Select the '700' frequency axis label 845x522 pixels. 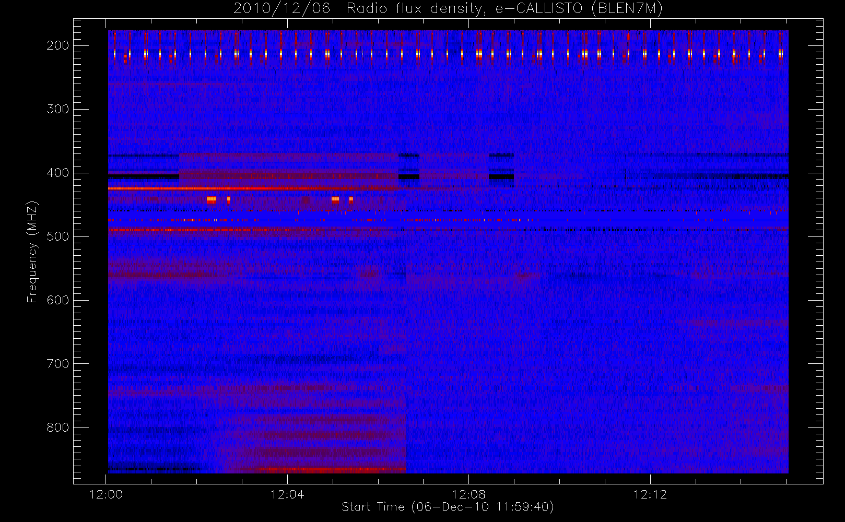(x=58, y=364)
